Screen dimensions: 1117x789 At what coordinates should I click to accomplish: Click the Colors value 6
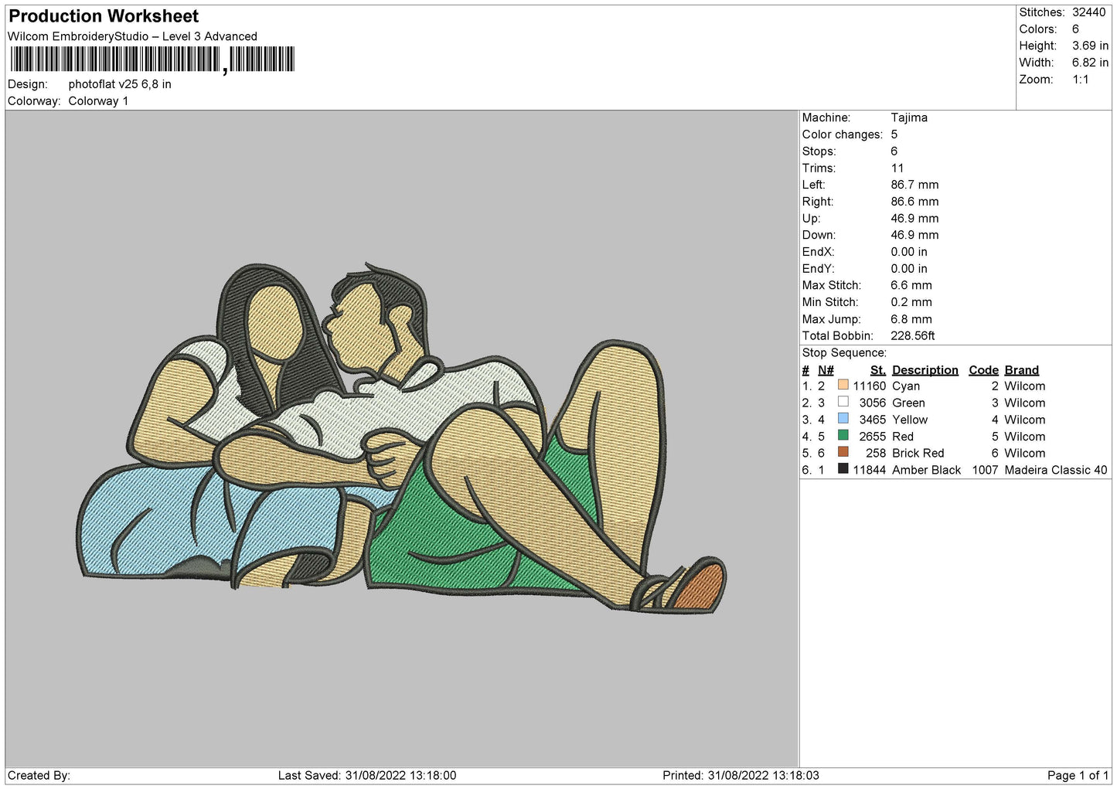tap(1075, 29)
